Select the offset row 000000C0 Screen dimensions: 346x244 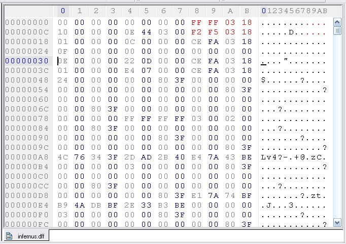tap(27, 176)
